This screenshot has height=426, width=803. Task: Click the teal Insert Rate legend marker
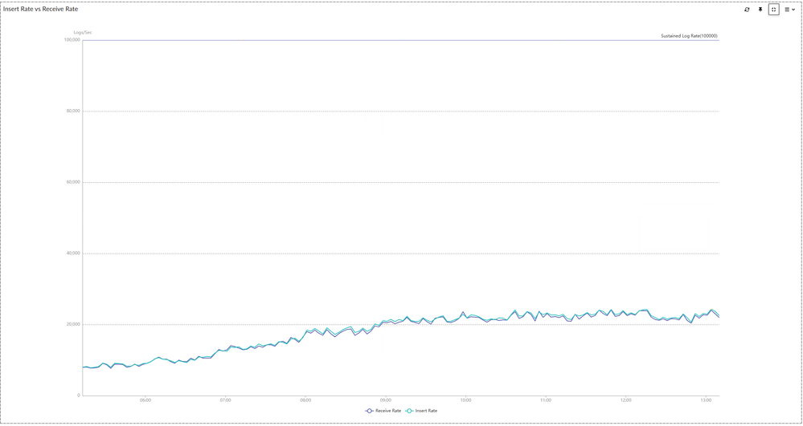click(409, 411)
